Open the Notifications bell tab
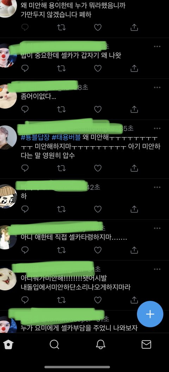Viewport: 169px width, 372px height. (x=101, y=345)
